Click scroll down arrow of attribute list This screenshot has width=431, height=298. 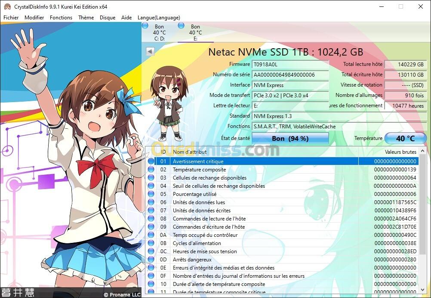pos(423,289)
